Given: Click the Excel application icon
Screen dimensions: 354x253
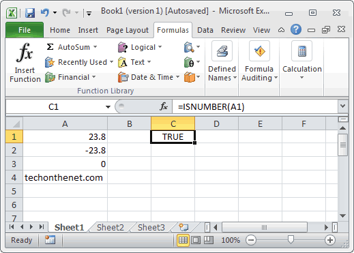Looking at the screenshot, I should tap(12, 13).
